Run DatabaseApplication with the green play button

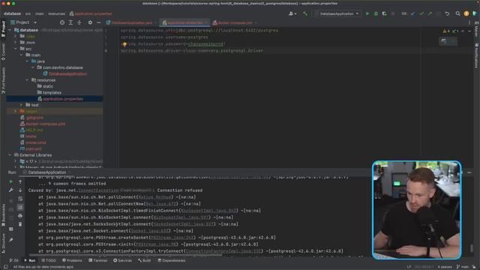[x=367, y=13]
